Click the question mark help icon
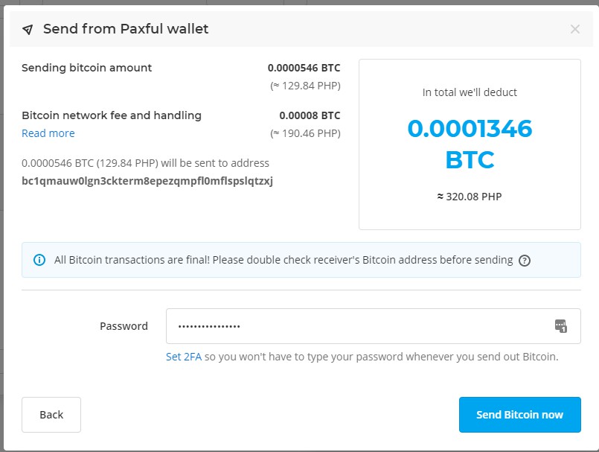599x452 pixels. (525, 261)
